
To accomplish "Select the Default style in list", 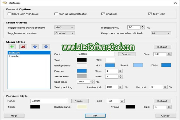I will (x=29, y=53).
